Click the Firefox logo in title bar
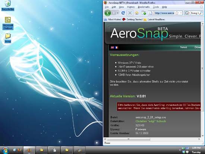Screen dimensions: 205x154 pos(105,3)
